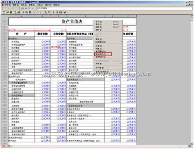Click the cell name box
Viewport: 194px width, 149px height.
11,9
